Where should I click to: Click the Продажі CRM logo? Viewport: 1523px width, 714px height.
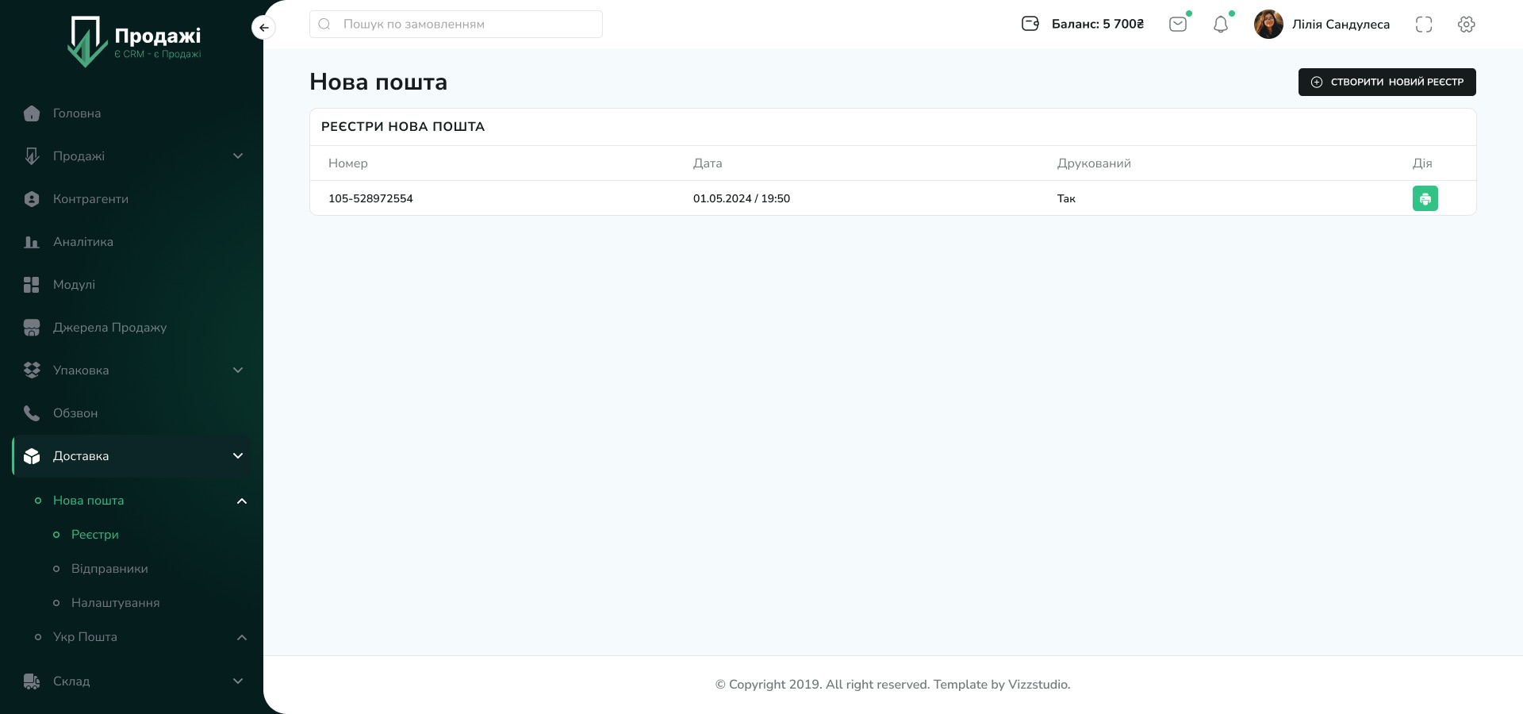[135, 42]
